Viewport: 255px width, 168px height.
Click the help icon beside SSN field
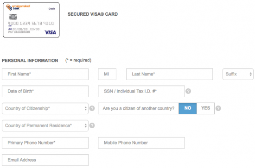click(x=188, y=91)
